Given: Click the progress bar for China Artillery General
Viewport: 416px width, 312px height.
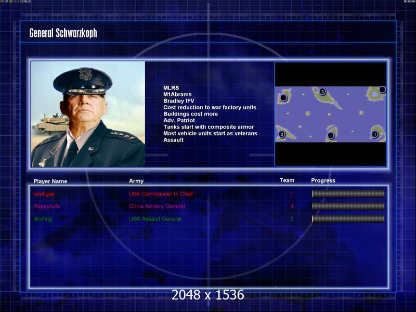Looking at the screenshot, I should pyautogui.click(x=348, y=206).
